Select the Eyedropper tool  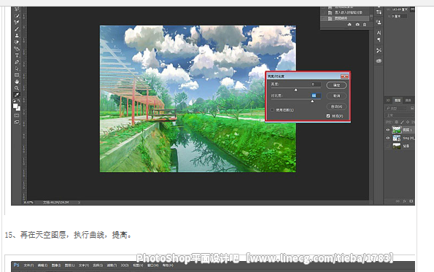pos(17,95)
